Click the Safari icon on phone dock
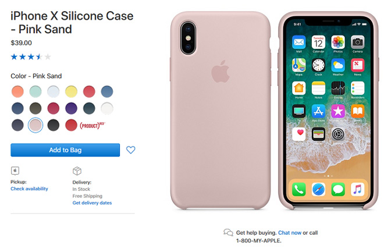This screenshot has width=384, height=252. (318, 190)
